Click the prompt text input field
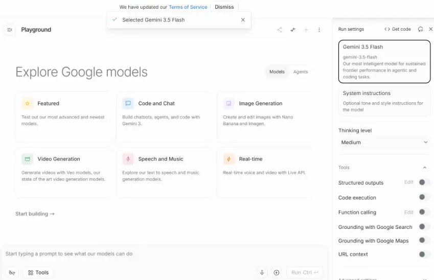 (x=164, y=254)
